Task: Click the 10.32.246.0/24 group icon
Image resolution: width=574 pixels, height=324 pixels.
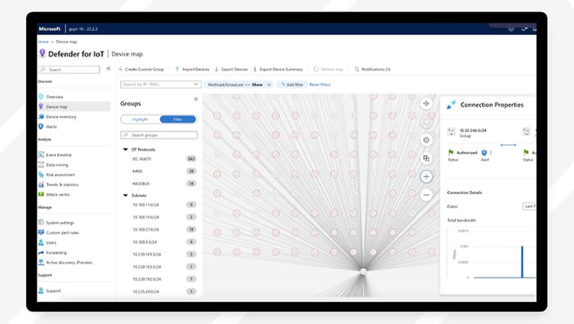Action: [452, 131]
